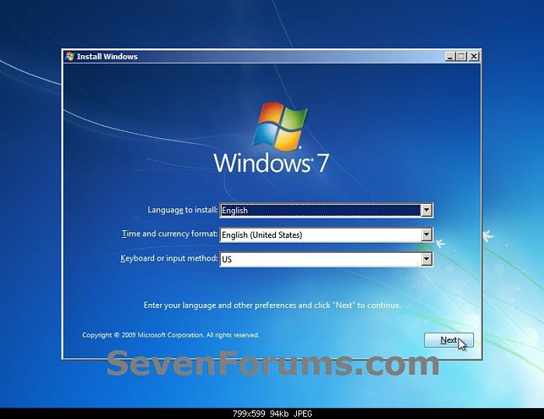Click the Next button
This screenshot has height=419, width=544.
pos(448,340)
